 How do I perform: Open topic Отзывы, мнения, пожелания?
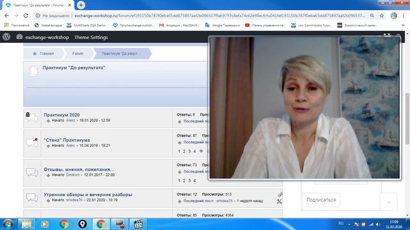79,169
